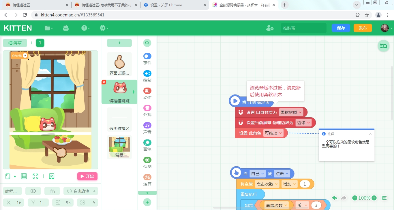Zoom out the workspace with minus
Image resolution: width=394 pixels, height=210 pixels.
click(355, 198)
